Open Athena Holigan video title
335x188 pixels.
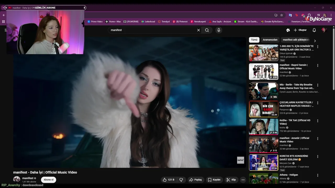(x=289, y=175)
